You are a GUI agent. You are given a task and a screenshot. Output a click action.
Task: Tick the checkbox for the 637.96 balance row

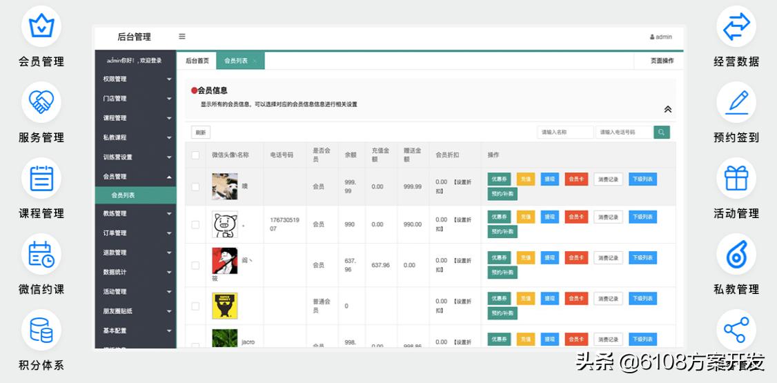[x=196, y=265]
